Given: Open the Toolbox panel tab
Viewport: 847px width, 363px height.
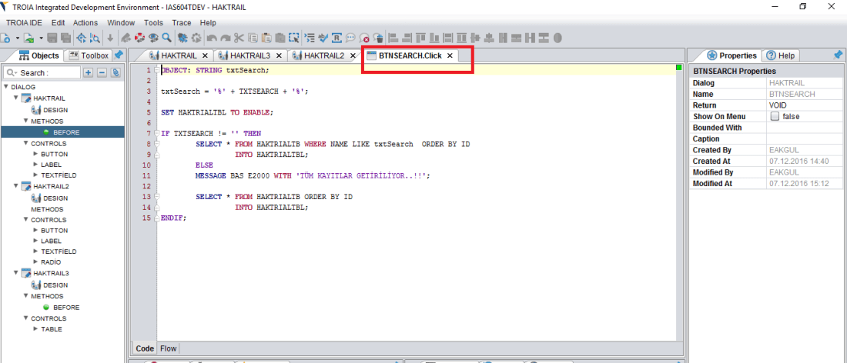Looking at the screenshot, I should [x=89, y=55].
